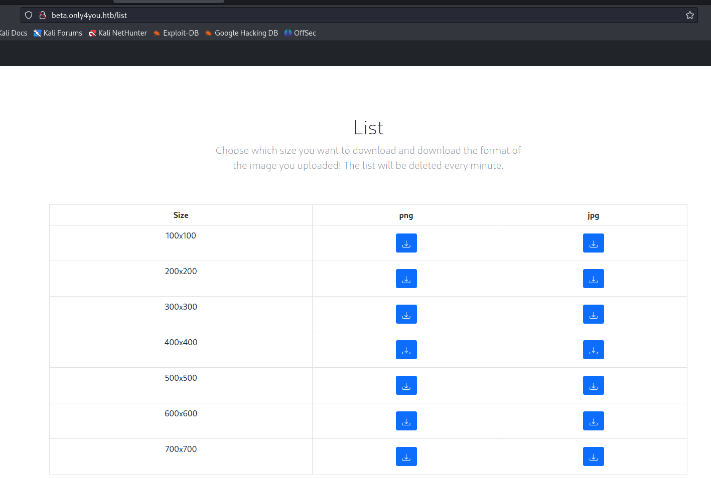Viewport: 711px width, 478px height.
Task: Open the Kali NetHunter bookmark
Action: click(118, 33)
